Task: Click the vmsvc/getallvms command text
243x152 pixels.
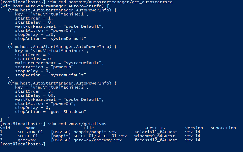Action: [x=87, y=124]
